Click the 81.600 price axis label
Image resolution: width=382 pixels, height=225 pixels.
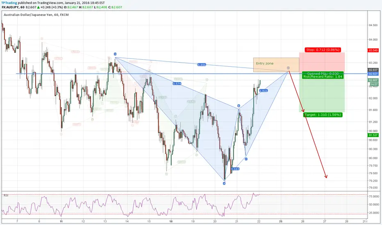tap(373, 110)
